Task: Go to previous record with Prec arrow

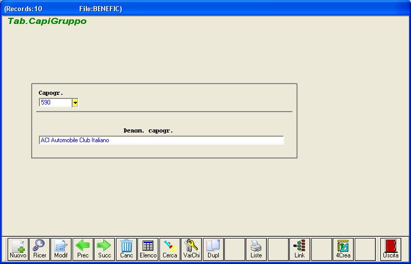Action: click(83, 249)
